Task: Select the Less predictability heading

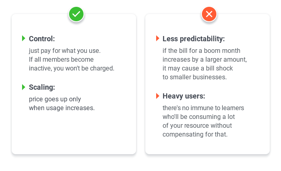Action: 193,39
